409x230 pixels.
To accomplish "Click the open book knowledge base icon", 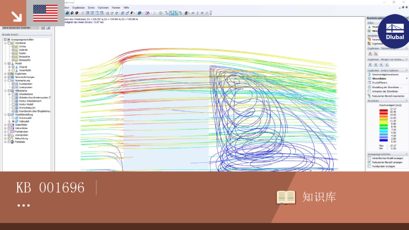I will (x=286, y=197).
